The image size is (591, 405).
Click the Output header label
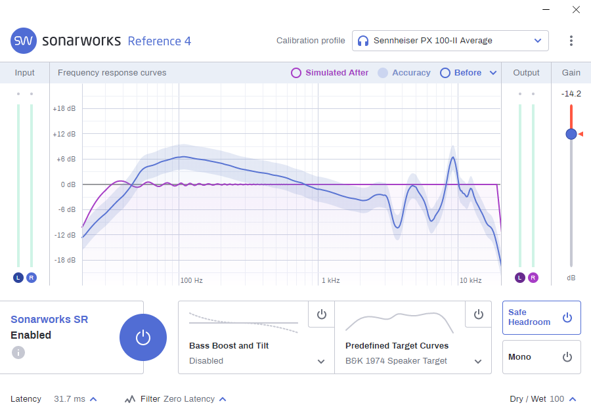coord(526,73)
